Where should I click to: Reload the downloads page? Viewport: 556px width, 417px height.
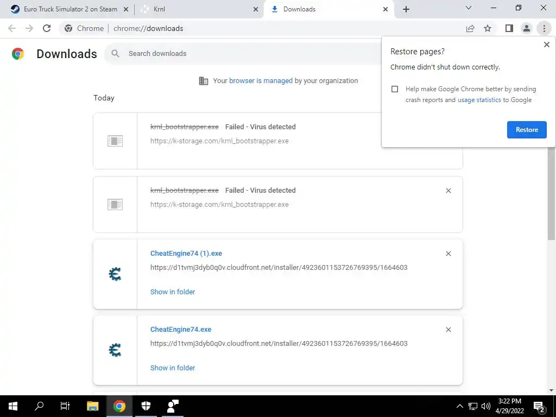pos(47,28)
